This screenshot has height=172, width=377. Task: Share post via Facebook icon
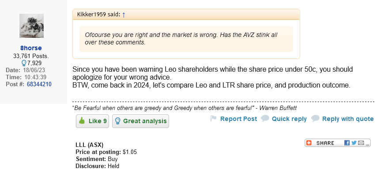click(347, 143)
